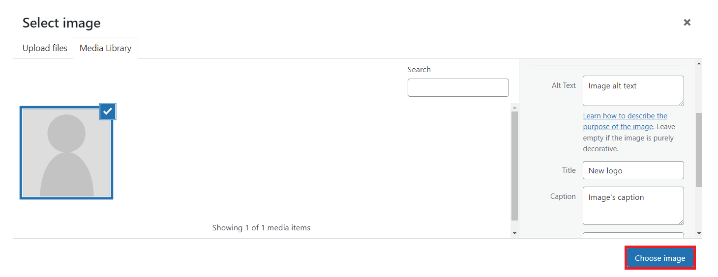
Task: Click the media grid scroll-up arrow
Action: (x=515, y=107)
